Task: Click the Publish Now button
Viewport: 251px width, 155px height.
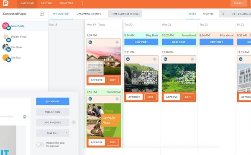Action: 53,112
